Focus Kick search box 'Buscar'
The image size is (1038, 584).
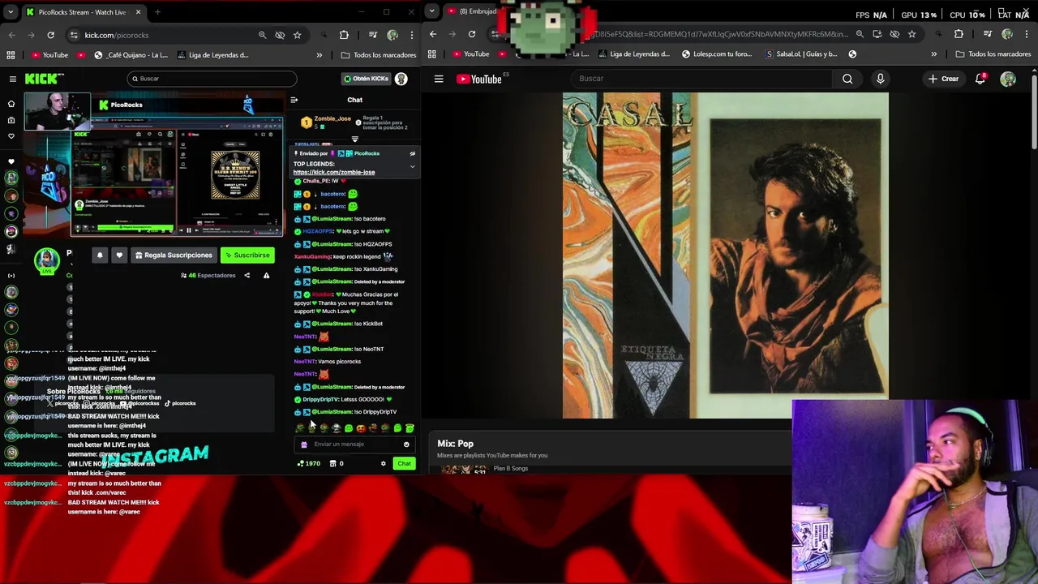[x=212, y=79]
